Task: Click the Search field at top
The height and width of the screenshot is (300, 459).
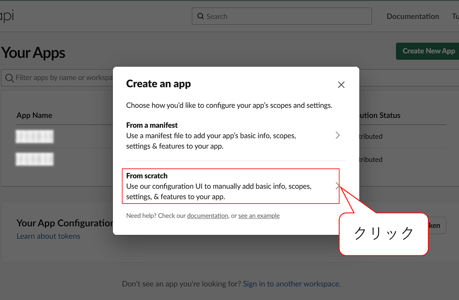Action: (x=282, y=16)
